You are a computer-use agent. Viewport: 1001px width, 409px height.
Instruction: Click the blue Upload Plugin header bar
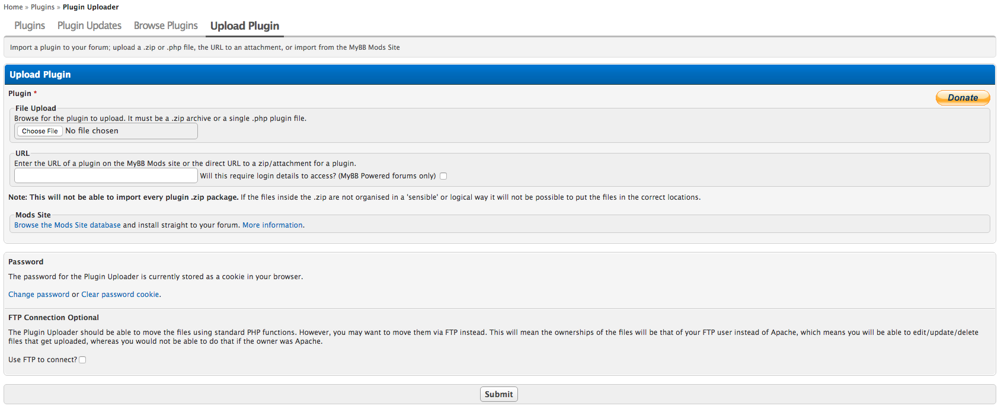(500, 75)
